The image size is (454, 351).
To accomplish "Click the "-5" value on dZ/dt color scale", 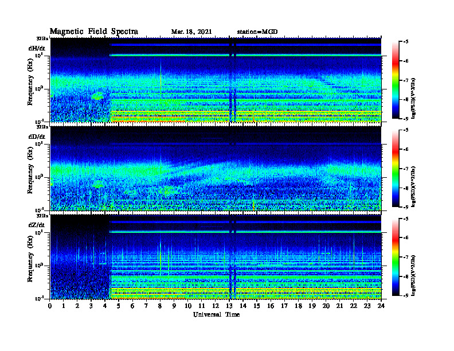I will click(406, 219).
